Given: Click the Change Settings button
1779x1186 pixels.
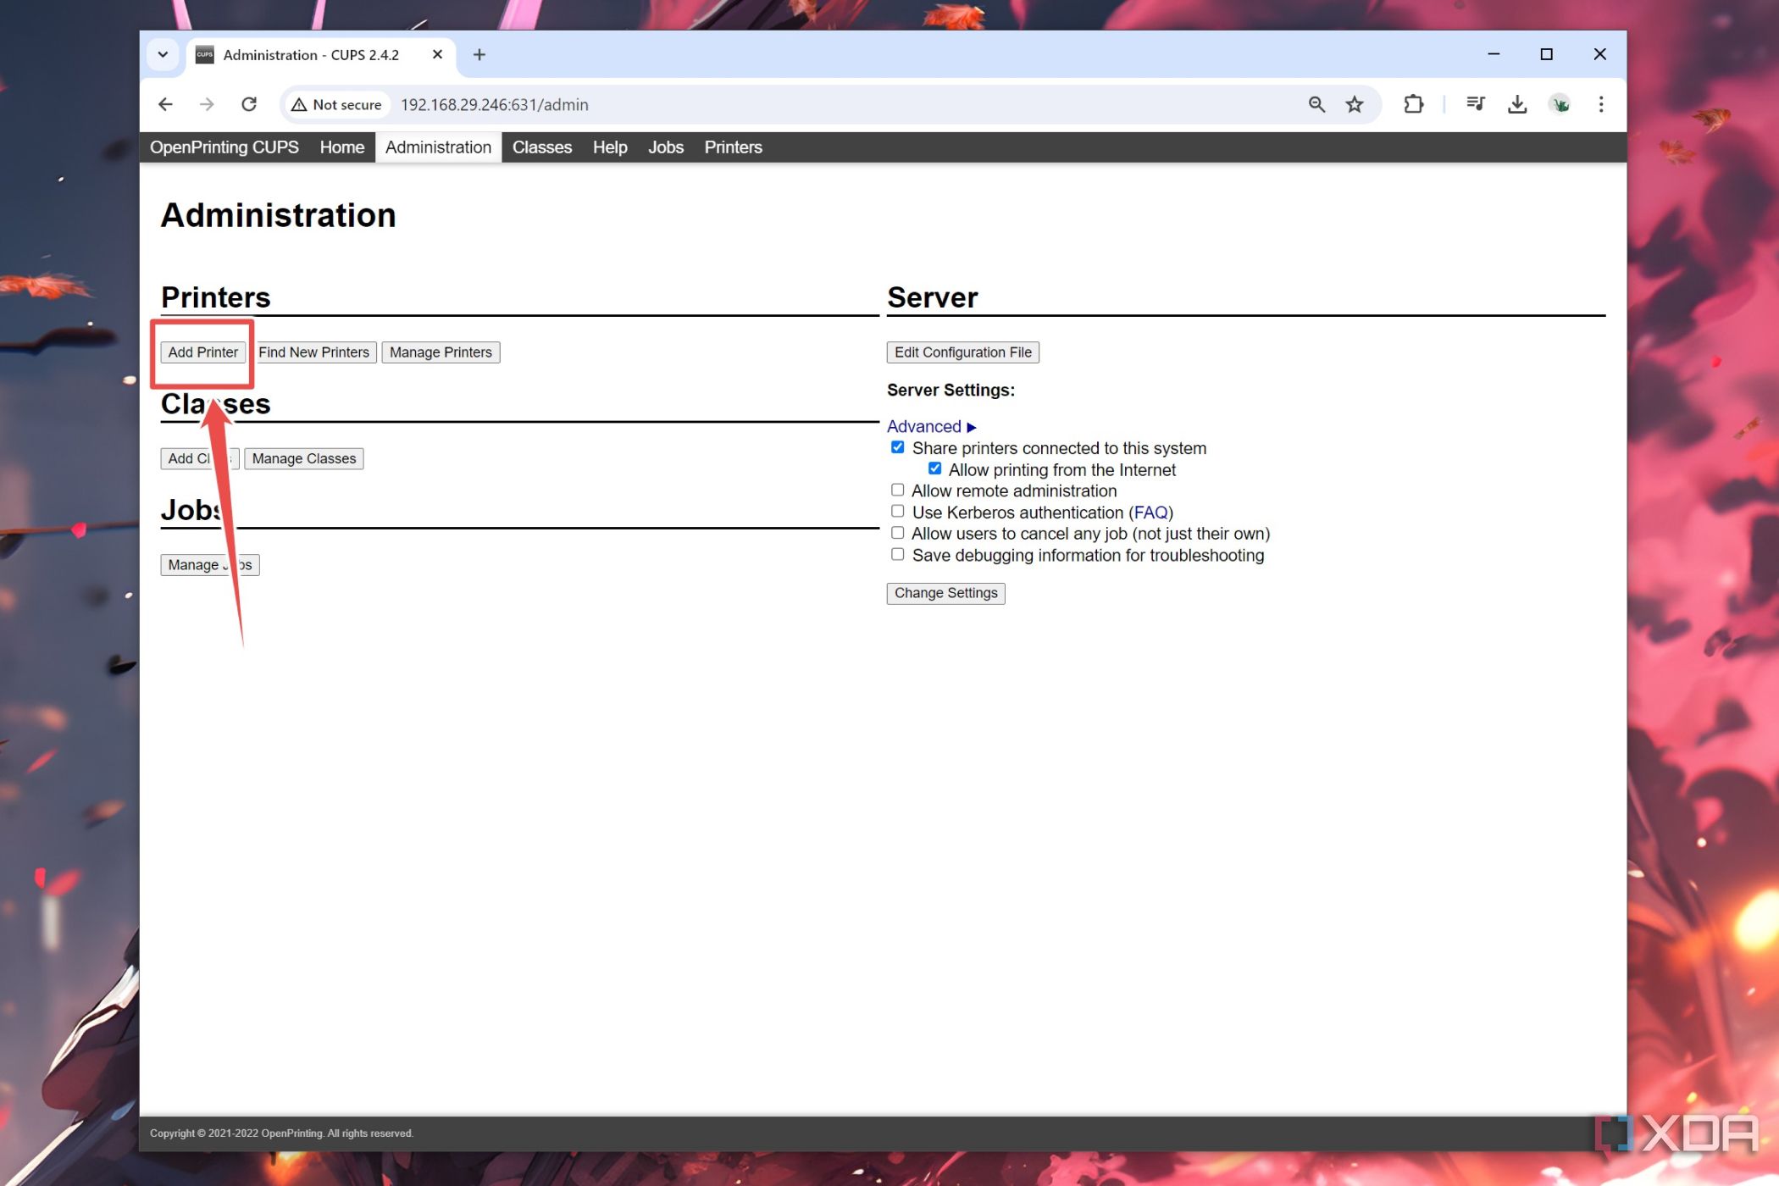Looking at the screenshot, I should 945,591.
